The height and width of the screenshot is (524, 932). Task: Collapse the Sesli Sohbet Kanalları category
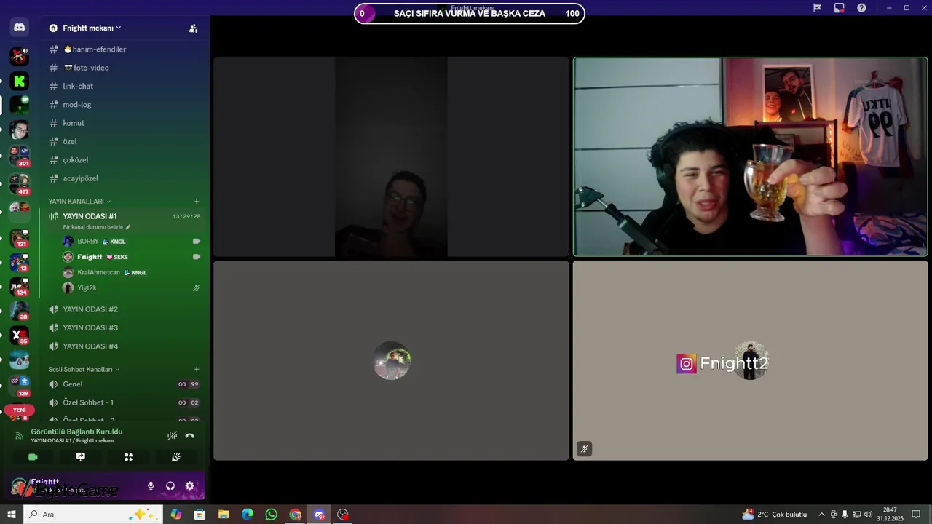point(84,369)
